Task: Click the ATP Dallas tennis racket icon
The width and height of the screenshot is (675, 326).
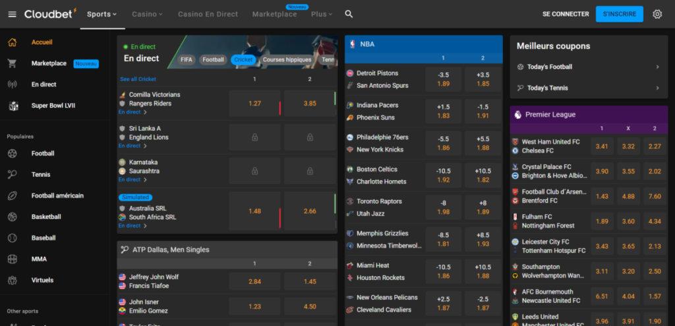Action: (x=125, y=249)
